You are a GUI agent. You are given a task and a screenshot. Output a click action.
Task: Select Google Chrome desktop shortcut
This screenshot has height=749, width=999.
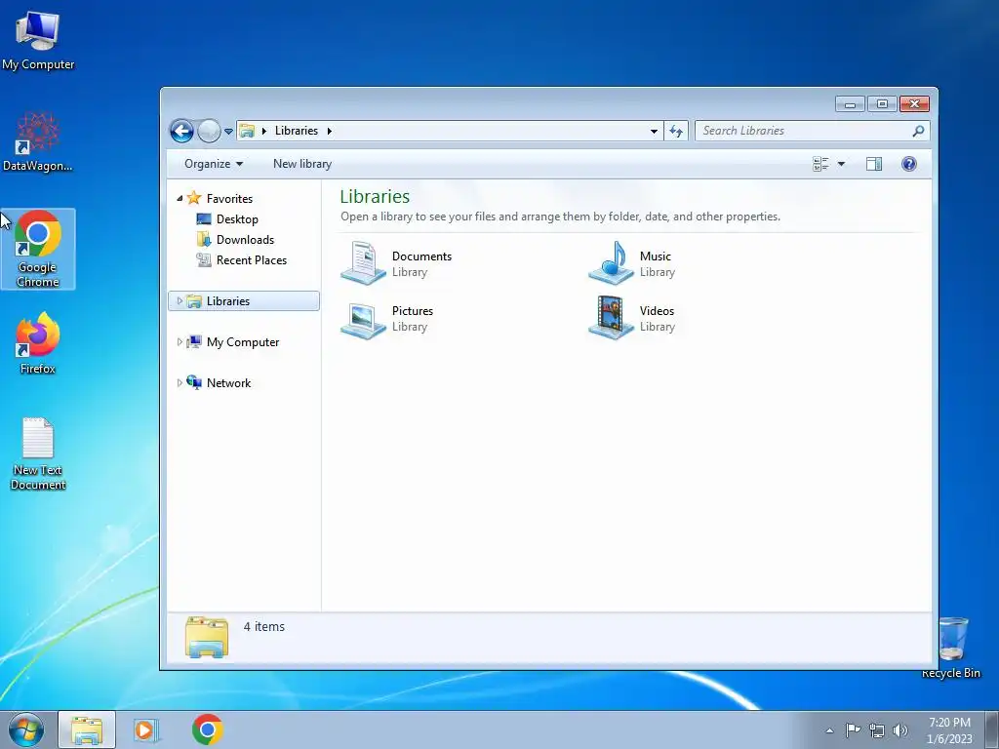pos(38,249)
